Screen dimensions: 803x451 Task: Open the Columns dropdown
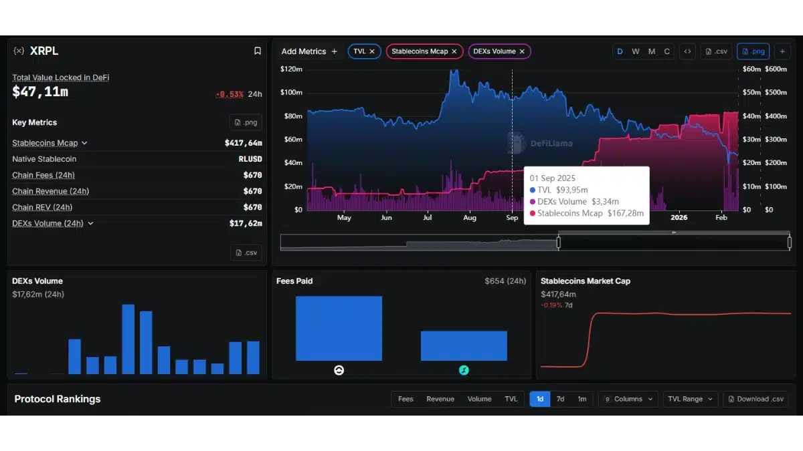pyautogui.click(x=628, y=399)
